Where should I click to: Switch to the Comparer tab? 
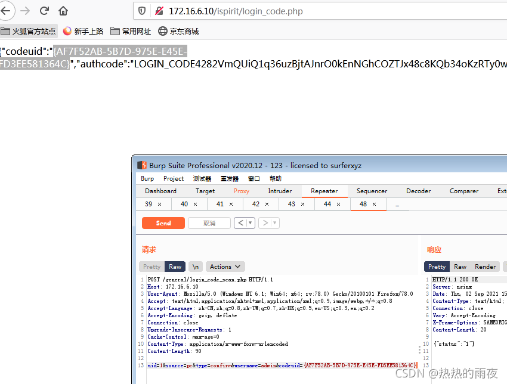(464, 191)
